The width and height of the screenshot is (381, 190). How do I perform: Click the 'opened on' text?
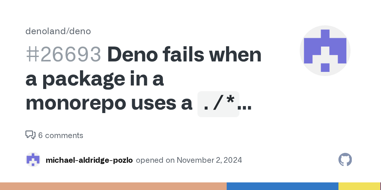(x=155, y=160)
